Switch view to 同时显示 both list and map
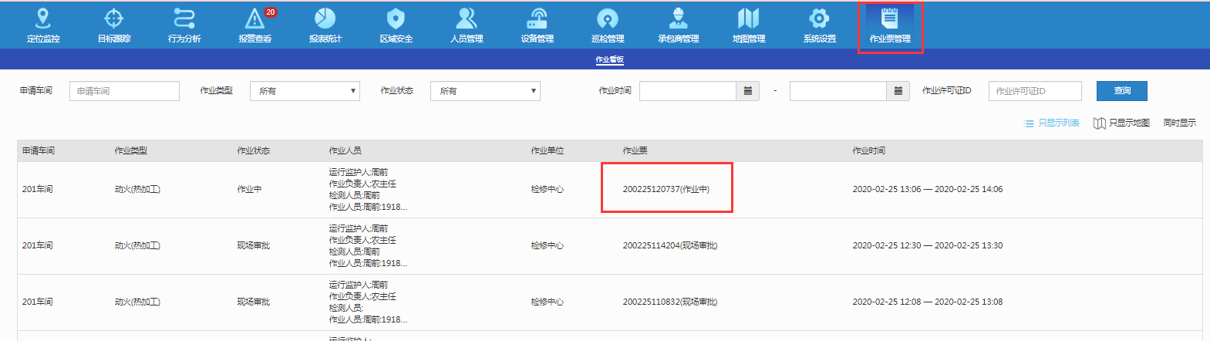Image resolution: width=1210 pixels, height=341 pixels. pos(1179,123)
